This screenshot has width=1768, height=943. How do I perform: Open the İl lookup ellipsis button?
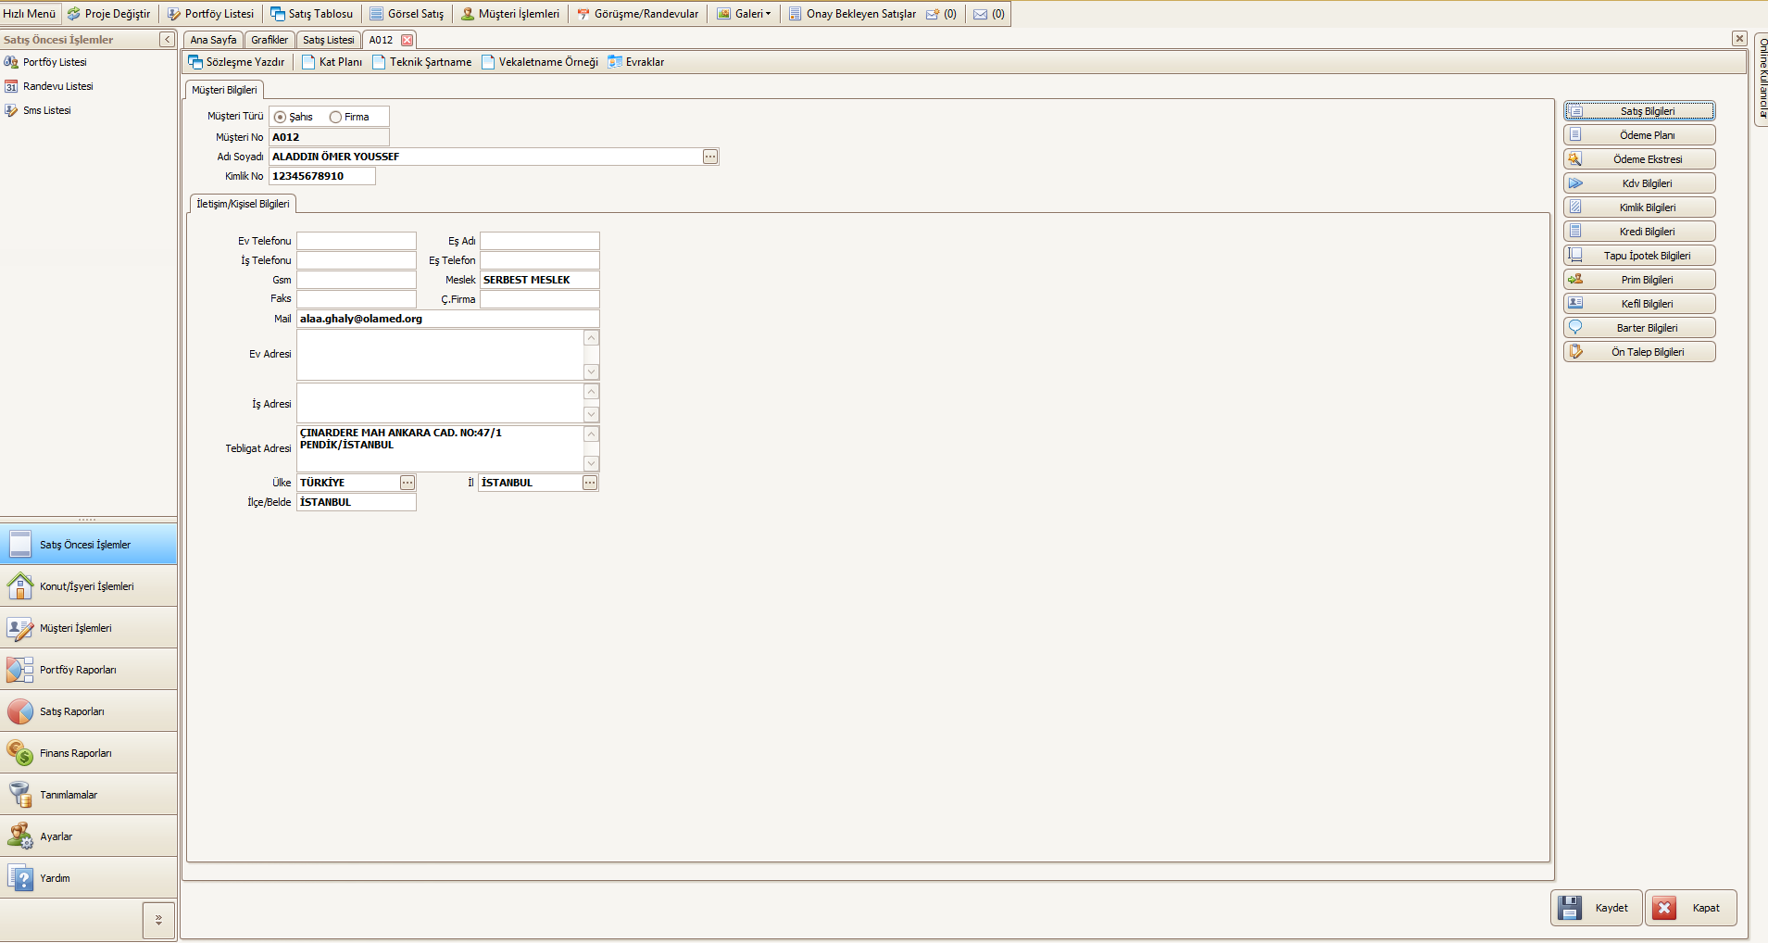(x=590, y=483)
